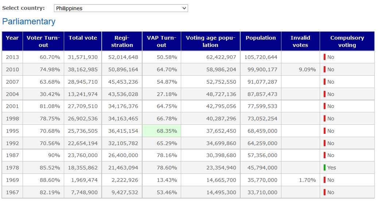This screenshot has width=378, height=204.
Task: Click the Parliamentary section heading
Action: pyautogui.click(x=29, y=21)
